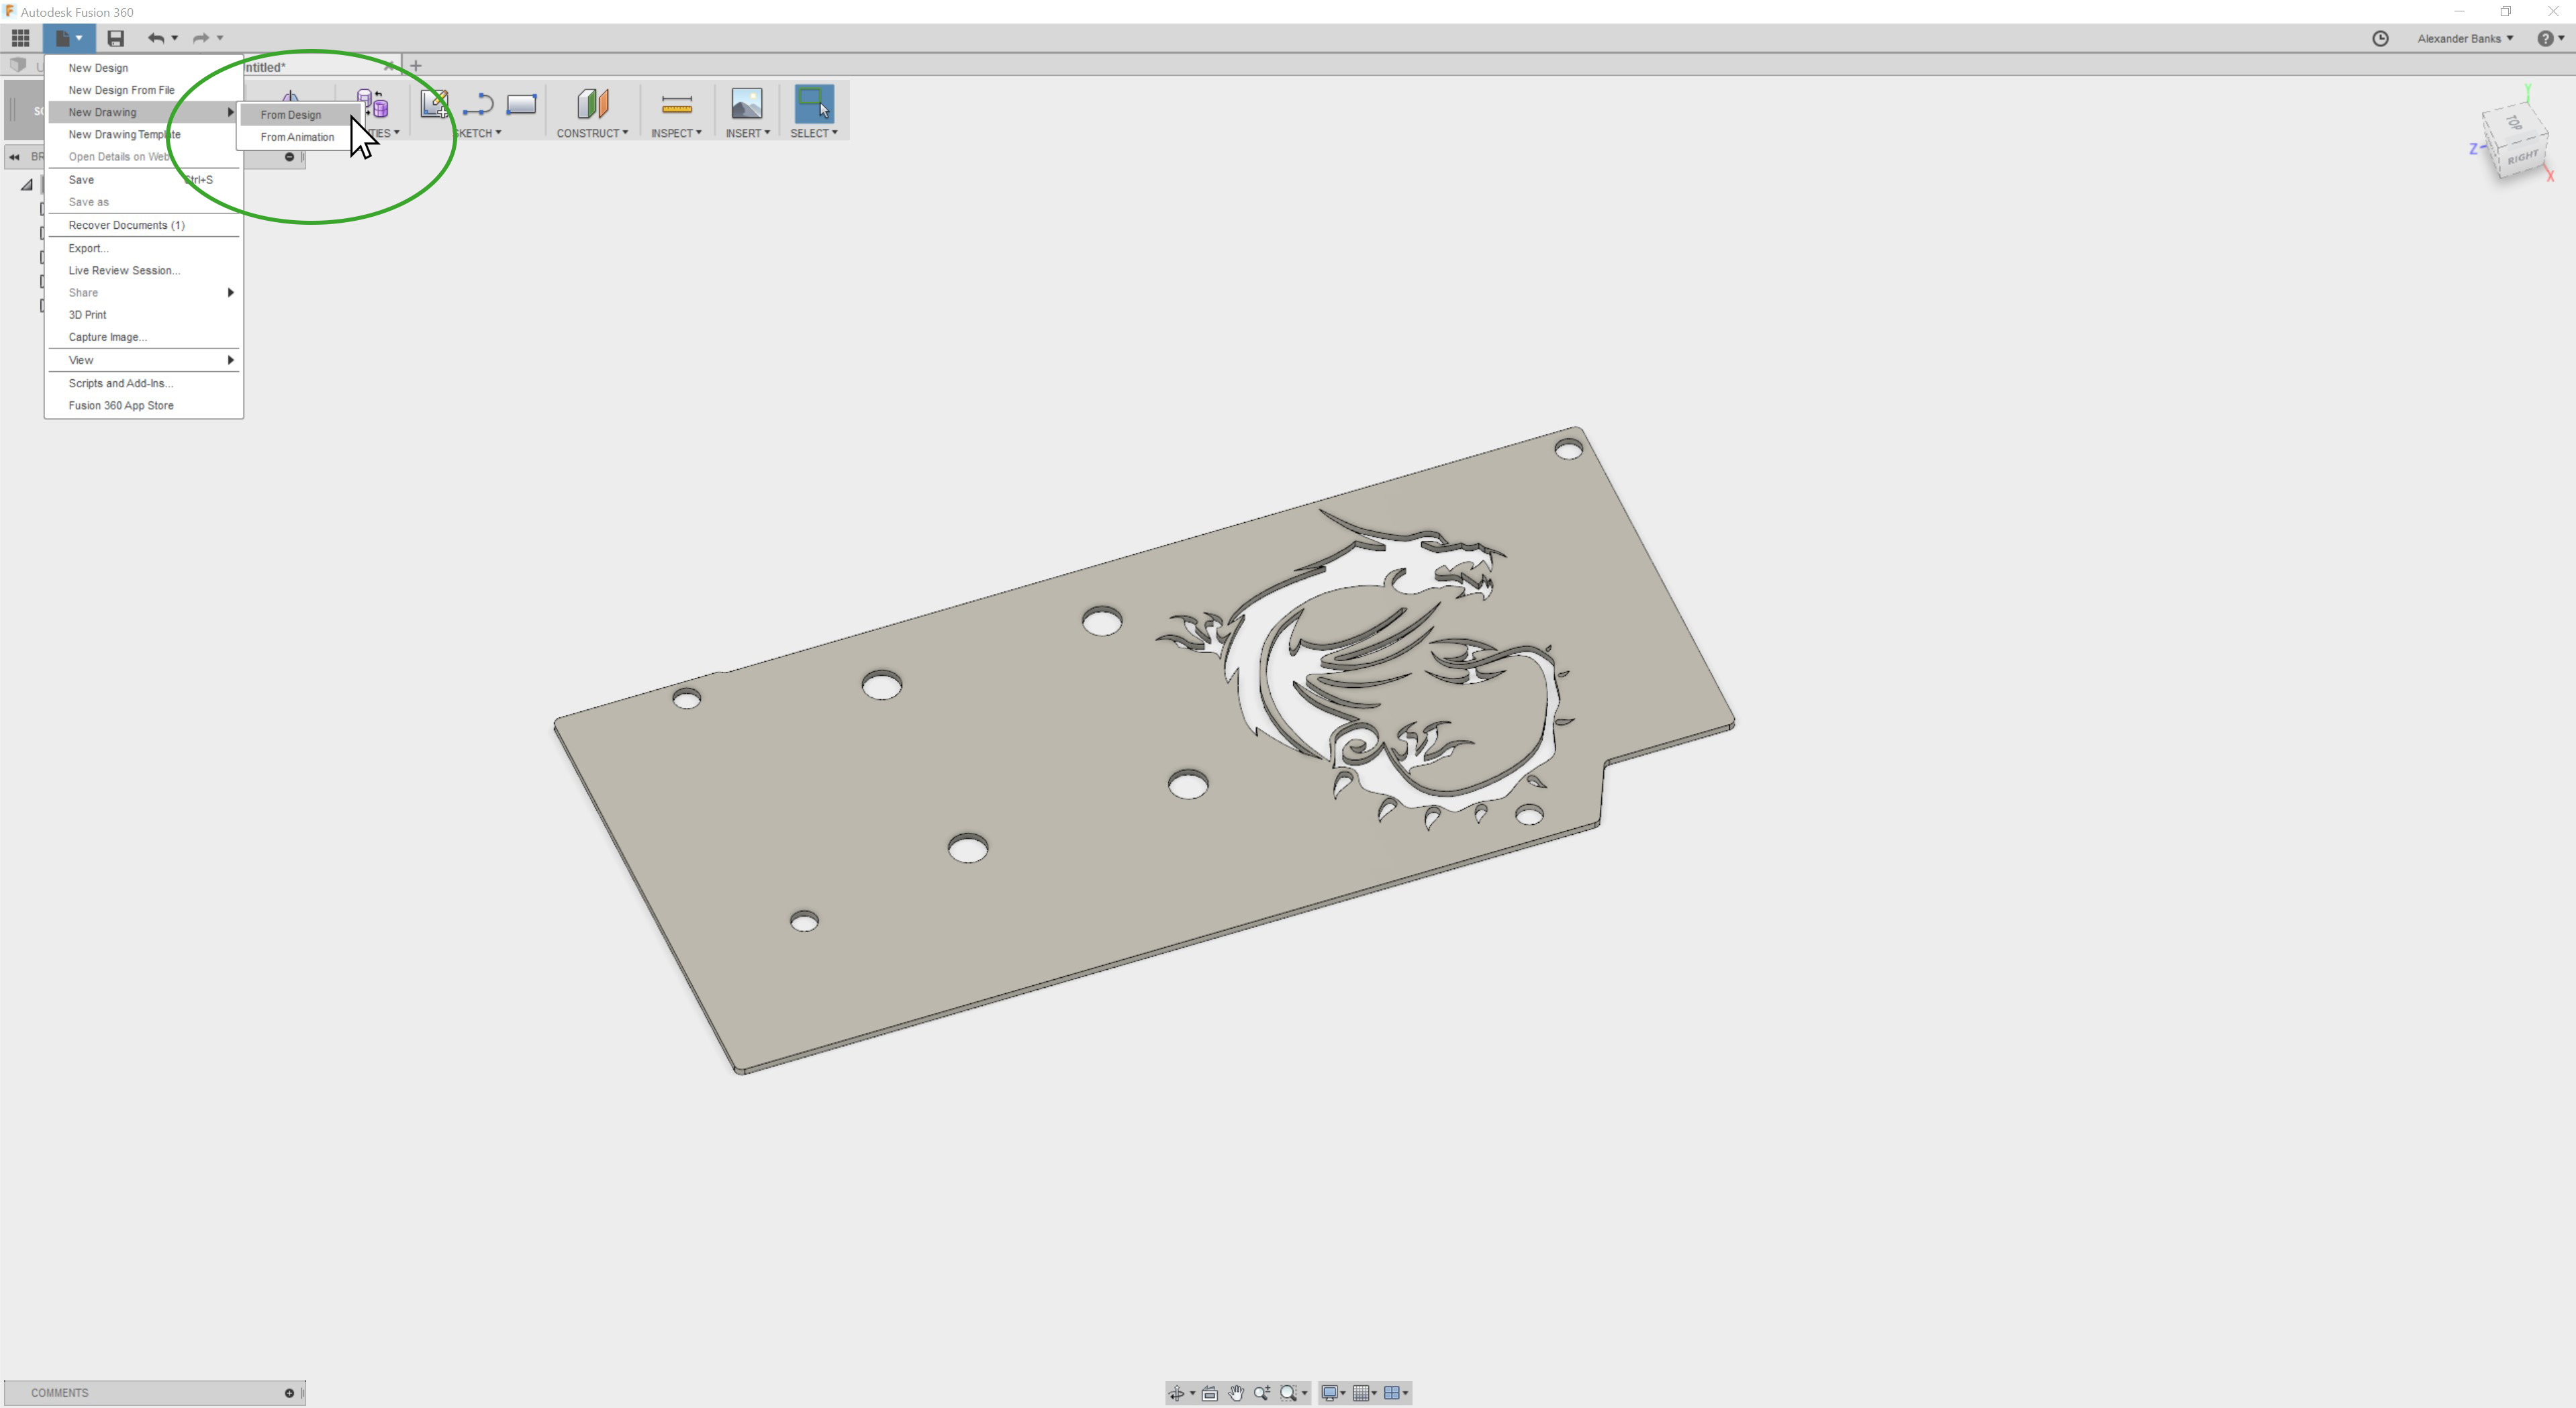Screen dimensions: 2576x1408
Task: Click the Undo arrow icon
Action: [156, 38]
